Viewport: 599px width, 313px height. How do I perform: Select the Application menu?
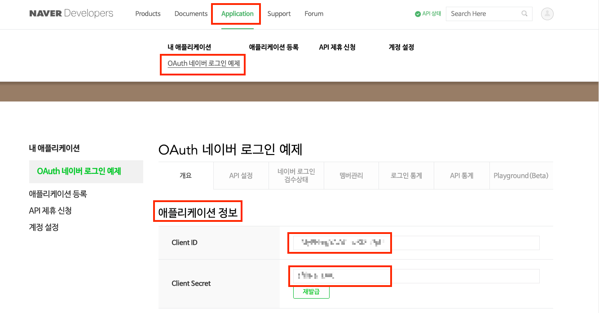[x=238, y=13]
